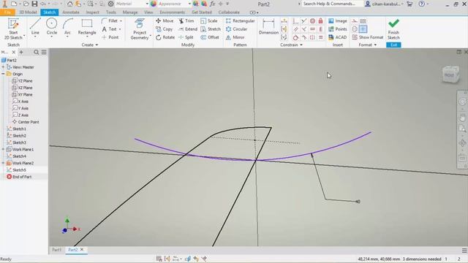Screen dimensions: 468x263
Task: Apply the Tangent constraint
Action: [x=295, y=37]
